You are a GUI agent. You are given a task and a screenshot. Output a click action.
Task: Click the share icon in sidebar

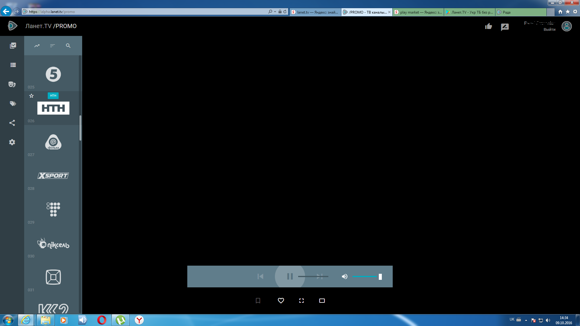pos(12,123)
